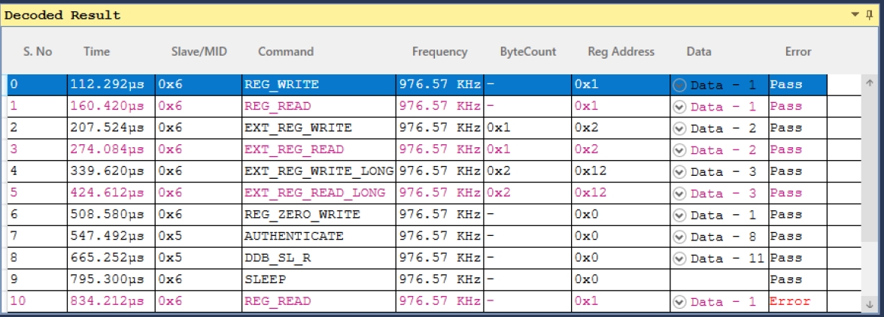Select the red Error status cell
This screenshot has width=884, height=317.
(x=797, y=303)
